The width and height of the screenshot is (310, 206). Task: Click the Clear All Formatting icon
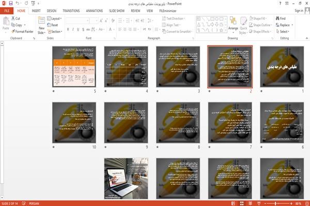click(113, 21)
